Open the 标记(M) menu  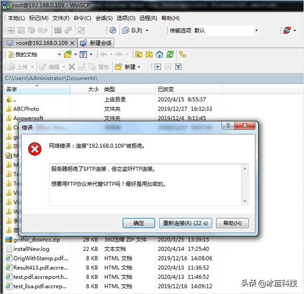pyautogui.click(x=38, y=18)
